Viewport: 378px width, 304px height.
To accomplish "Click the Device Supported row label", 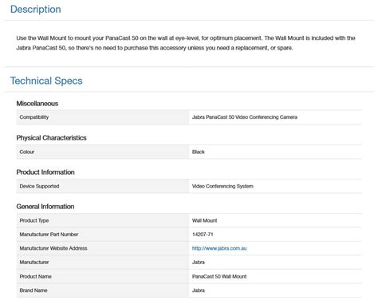I will pyautogui.click(x=39, y=186).
